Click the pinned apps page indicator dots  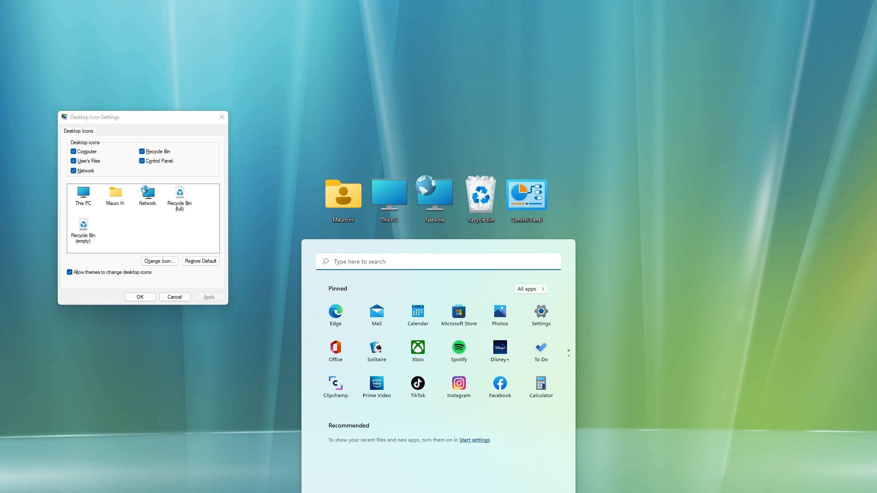coord(568,353)
